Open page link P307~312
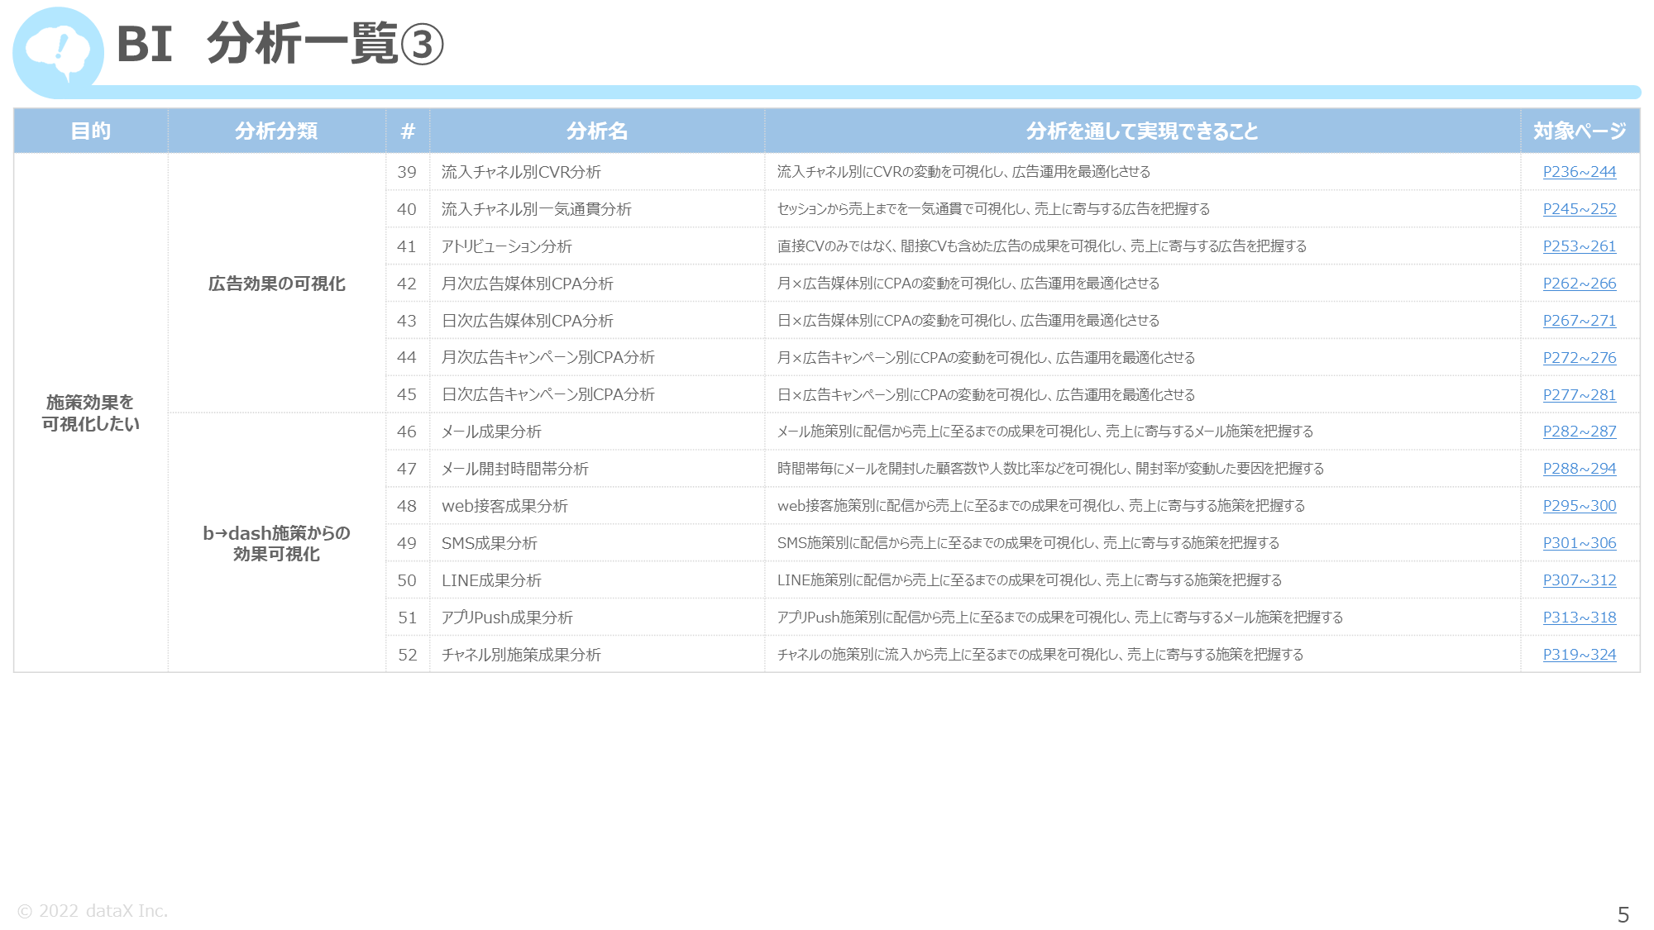Image resolution: width=1654 pixels, height=930 pixels. pyautogui.click(x=1579, y=580)
